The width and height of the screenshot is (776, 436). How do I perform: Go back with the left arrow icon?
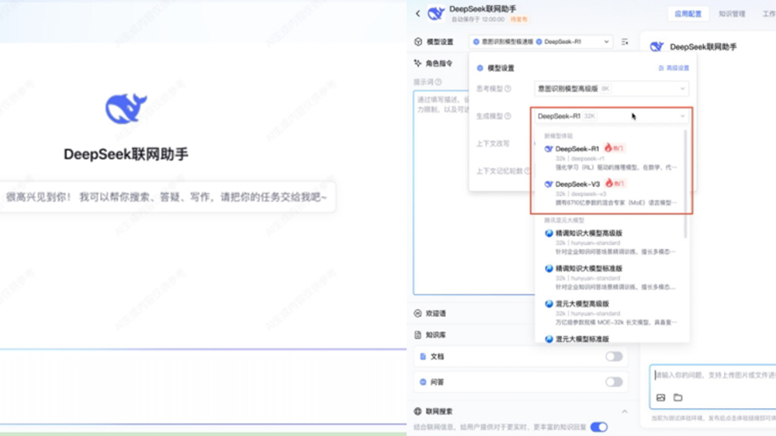[x=417, y=14]
